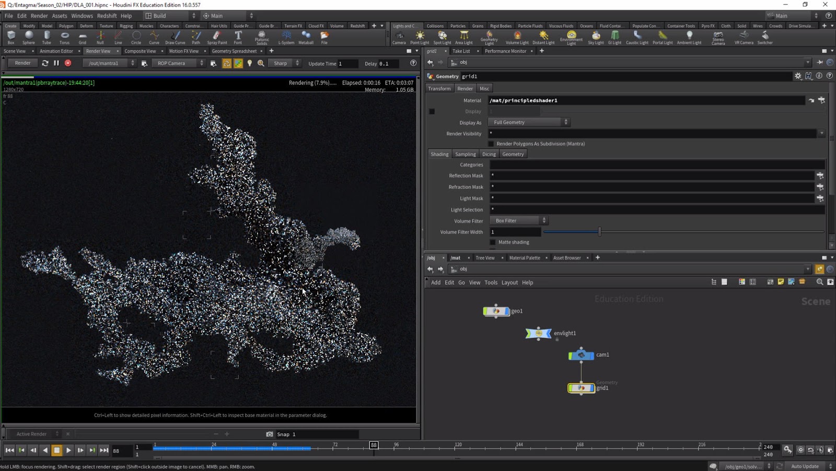836x471 pixels.
Task: Select the envlight1 node
Action: (x=538, y=333)
